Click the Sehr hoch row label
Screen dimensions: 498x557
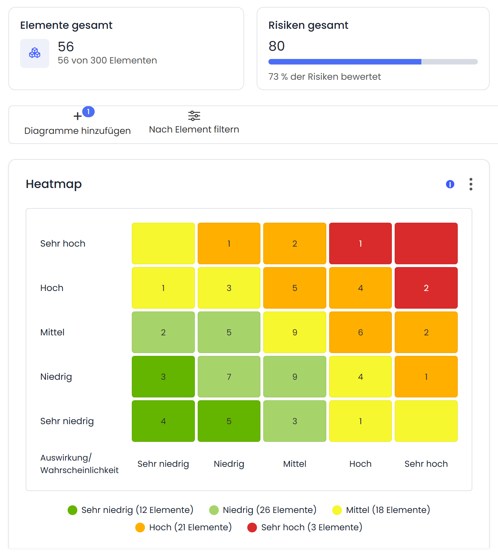(x=63, y=243)
